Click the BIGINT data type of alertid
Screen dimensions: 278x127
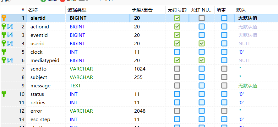(x=78, y=18)
